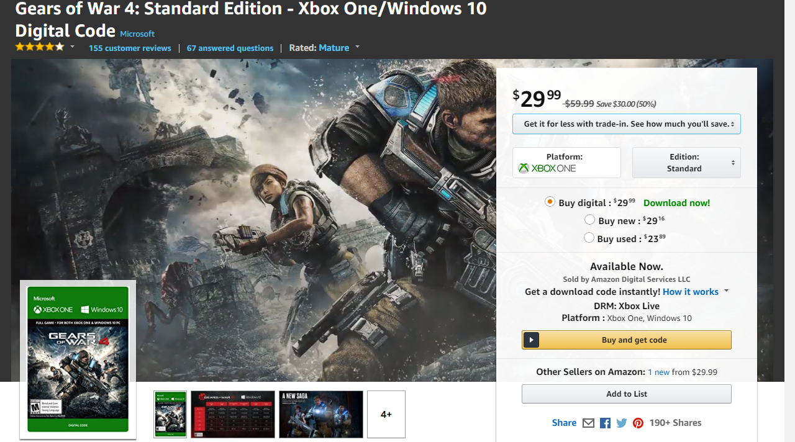Share via email envelope icon
The height and width of the screenshot is (442, 795).
tap(588, 423)
